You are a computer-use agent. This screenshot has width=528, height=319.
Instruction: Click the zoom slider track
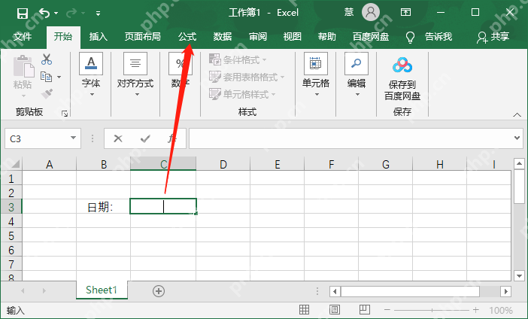[432, 310]
